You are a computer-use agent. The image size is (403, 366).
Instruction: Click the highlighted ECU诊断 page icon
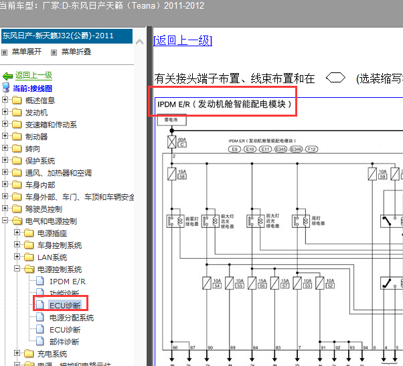40,305
